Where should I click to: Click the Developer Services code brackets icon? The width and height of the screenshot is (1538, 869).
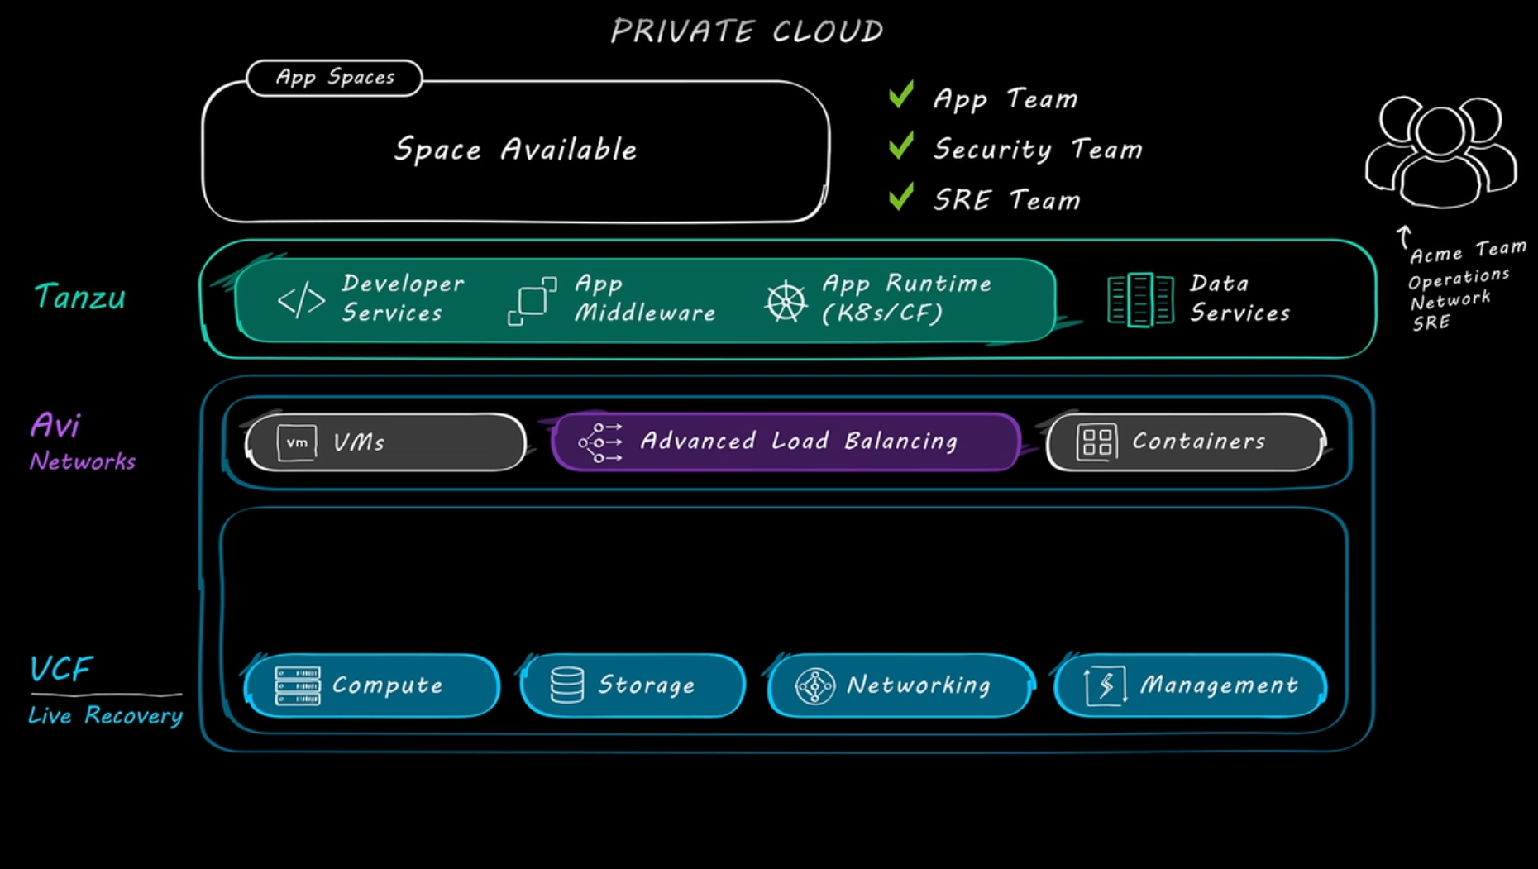coord(301,300)
